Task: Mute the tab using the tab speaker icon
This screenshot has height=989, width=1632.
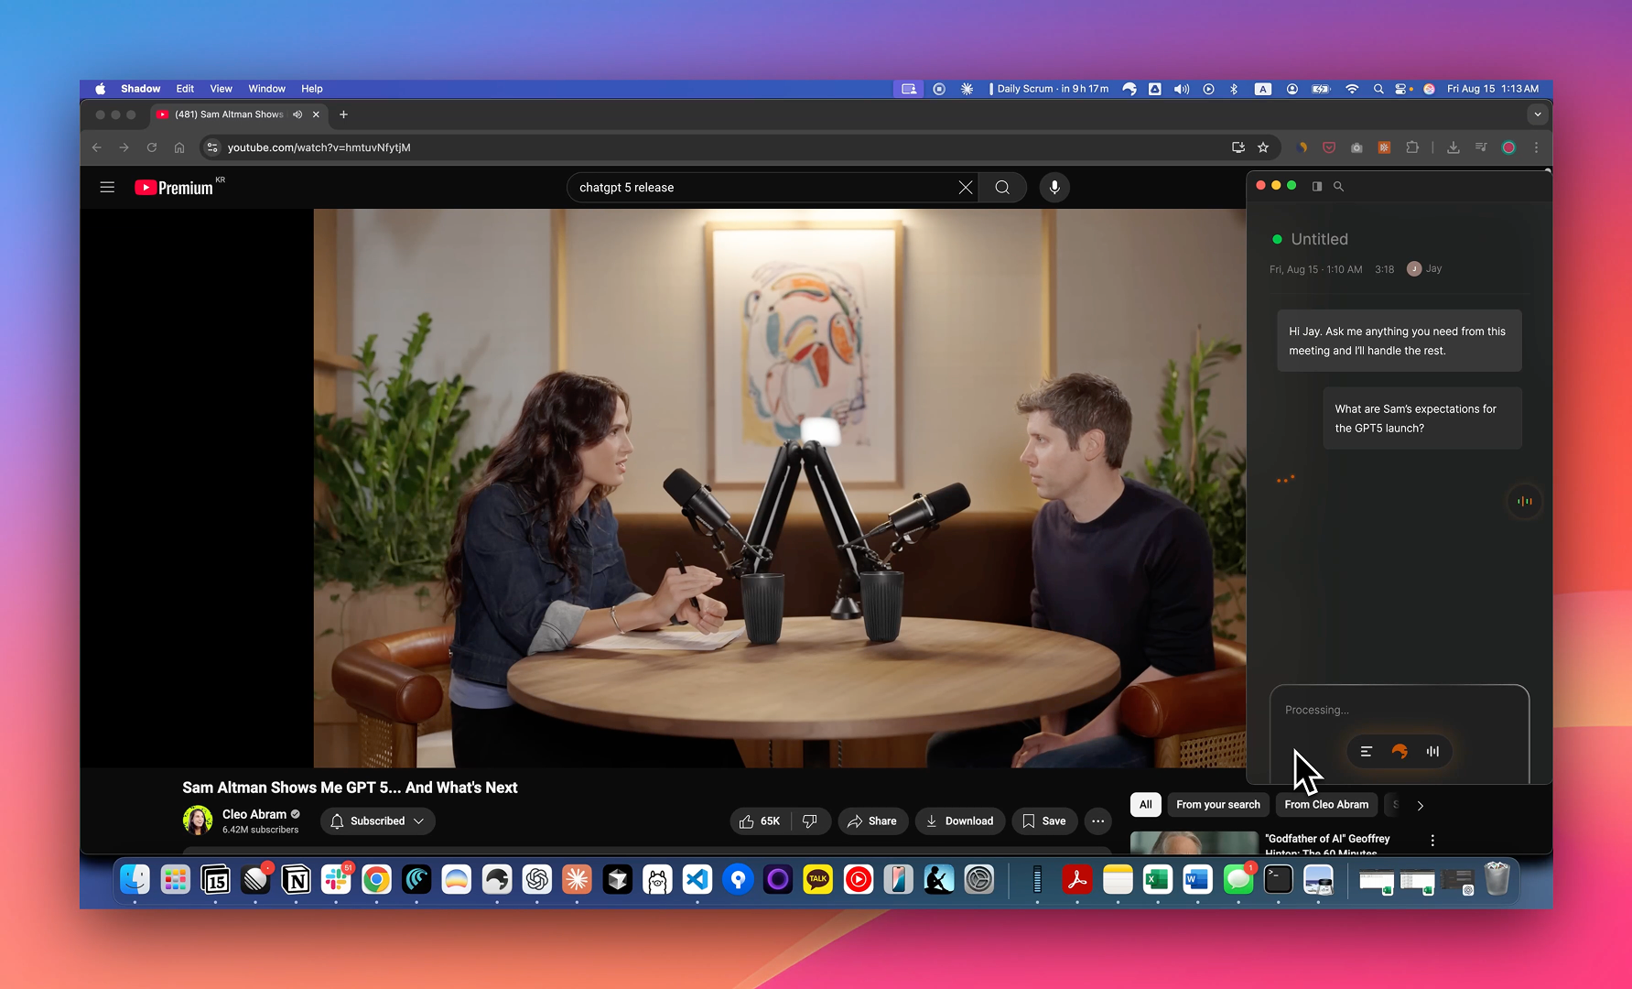Action: [x=297, y=114]
